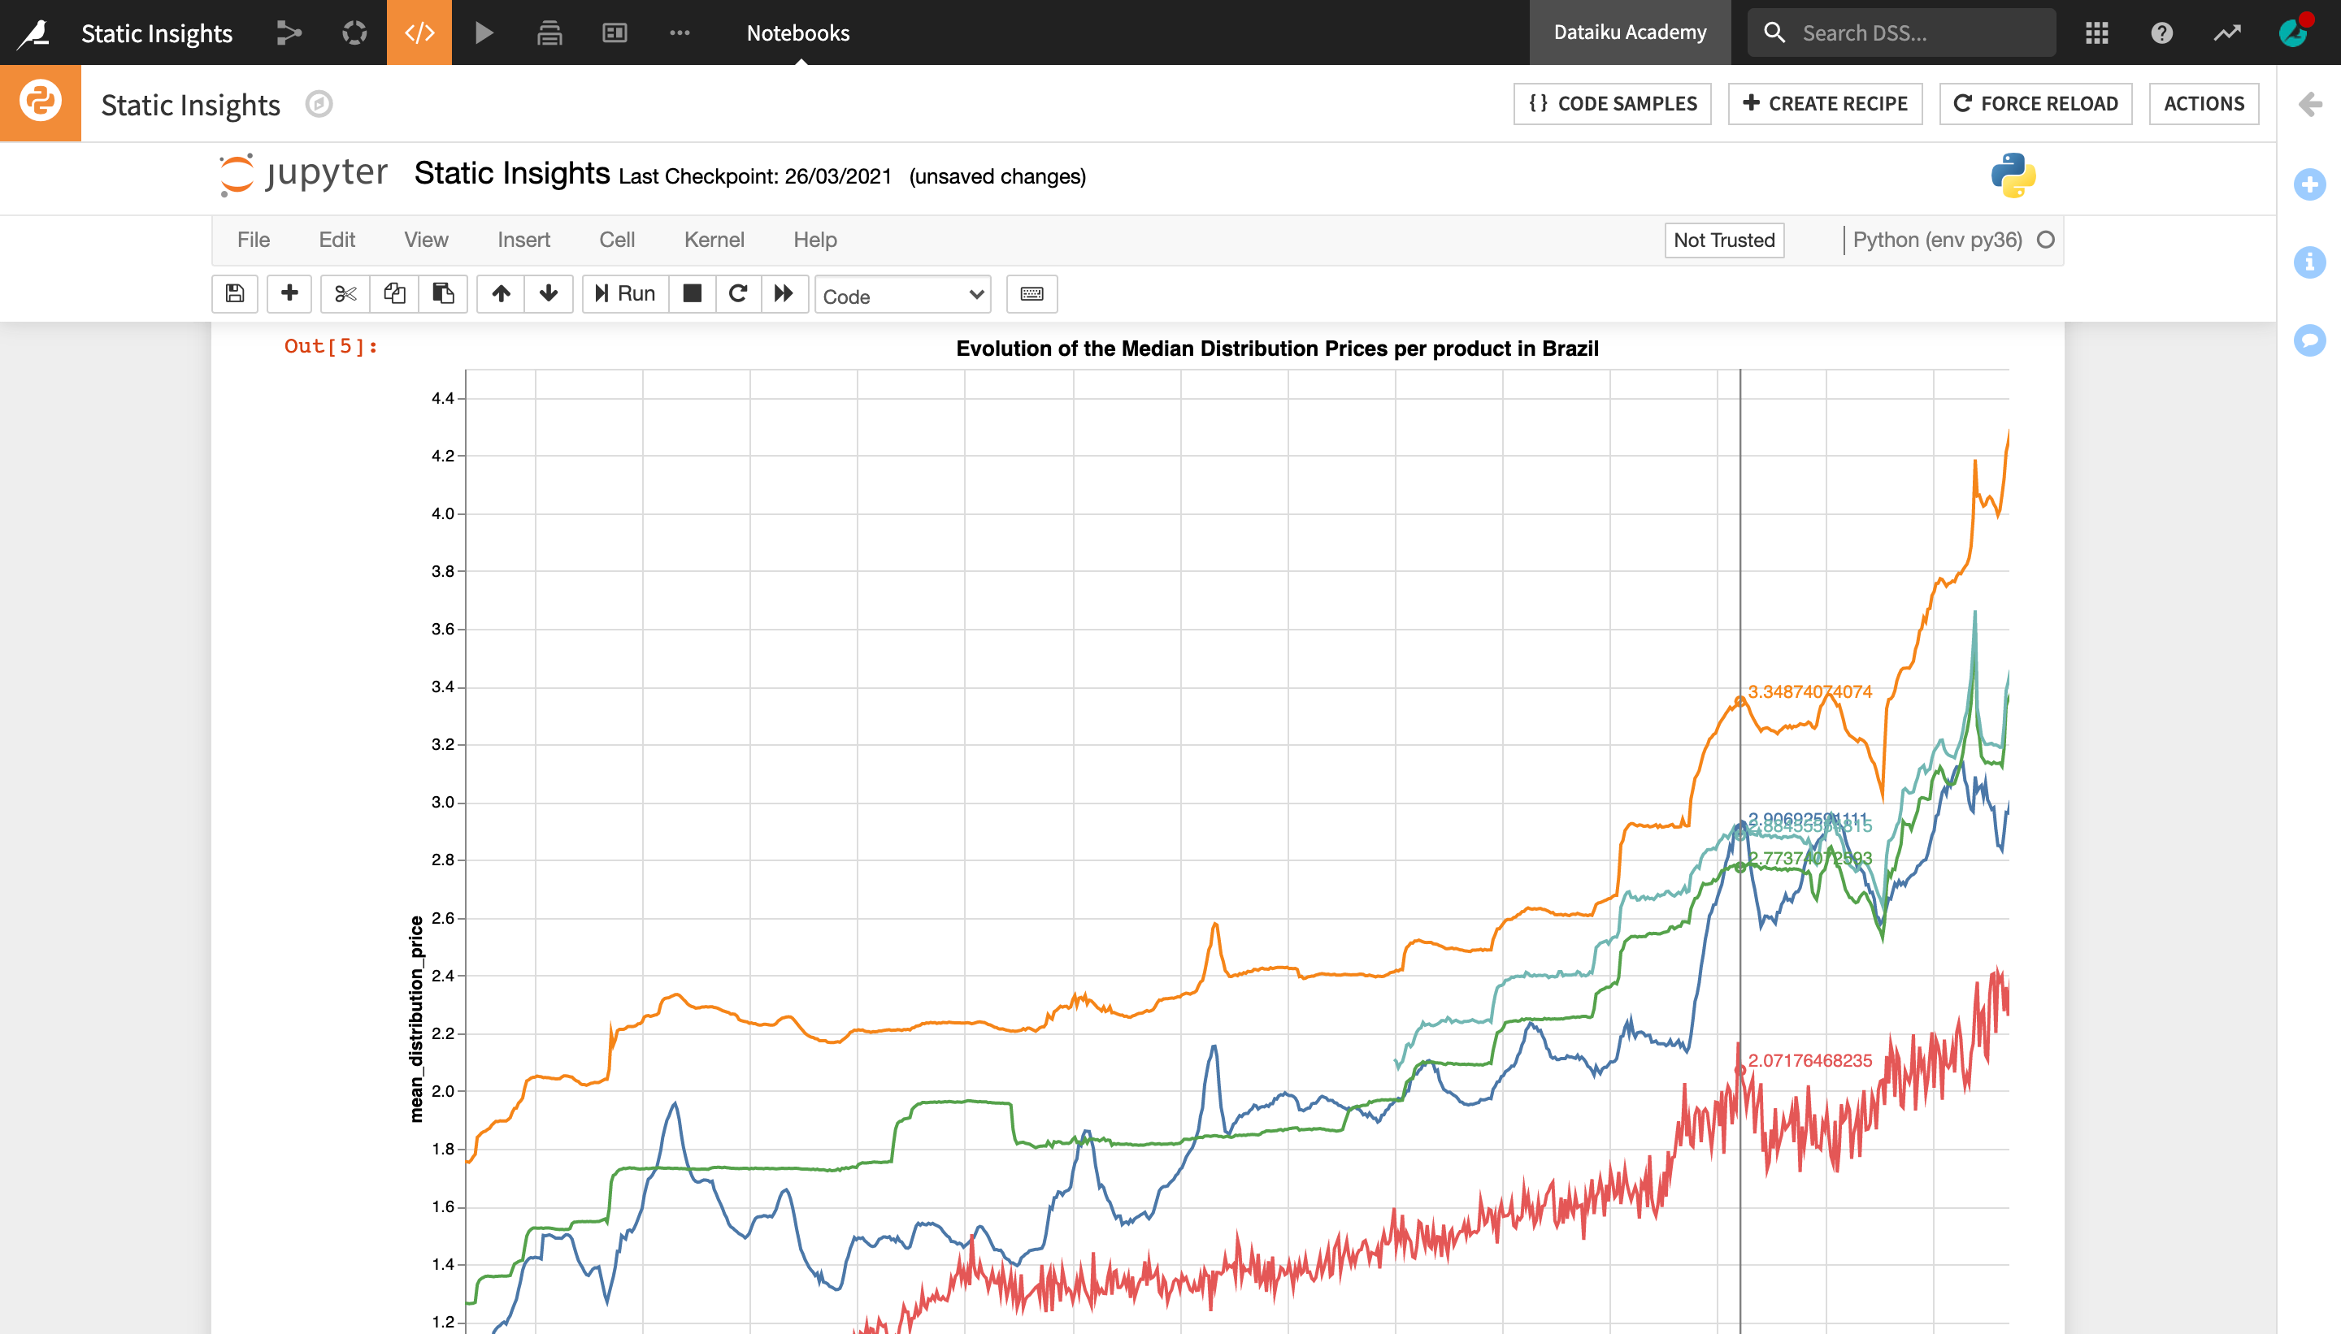Move selected cell up
Image resolution: width=2341 pixels, height=1334 pixels.
[501, 293]
